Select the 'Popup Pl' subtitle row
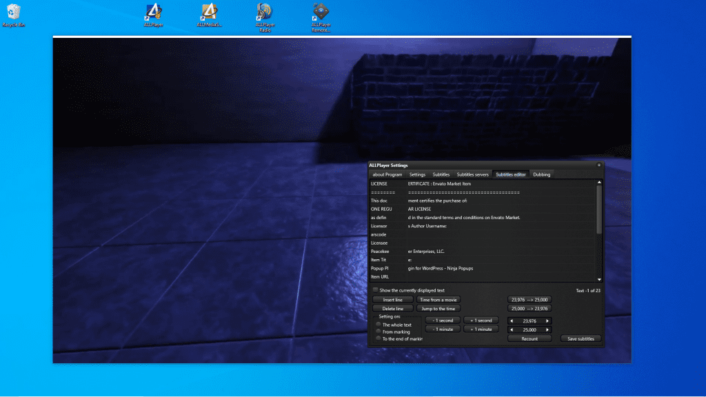Screen dimensions: 706x397 click(483, 268)
